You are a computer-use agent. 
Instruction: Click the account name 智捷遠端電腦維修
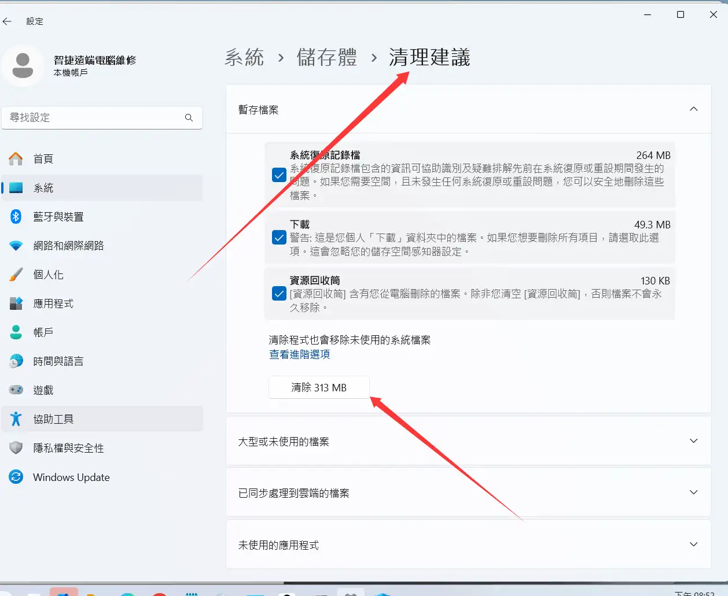(x=95, y=60)
